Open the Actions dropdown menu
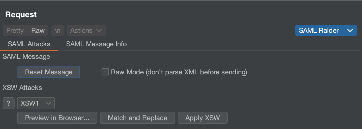The width and height of the screenshot is (362, 129). click(86, 30)
